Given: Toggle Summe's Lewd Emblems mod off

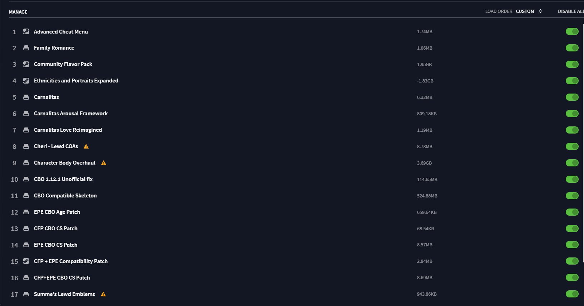Looking at the screenshot, I should tap(572, 294).
